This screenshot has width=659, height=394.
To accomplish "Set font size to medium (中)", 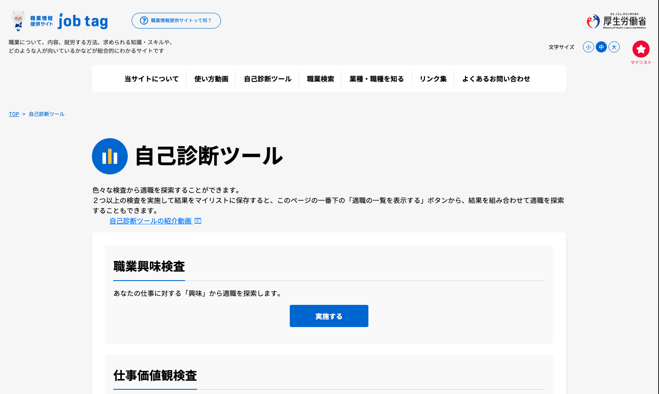I will tap(601, 47).
